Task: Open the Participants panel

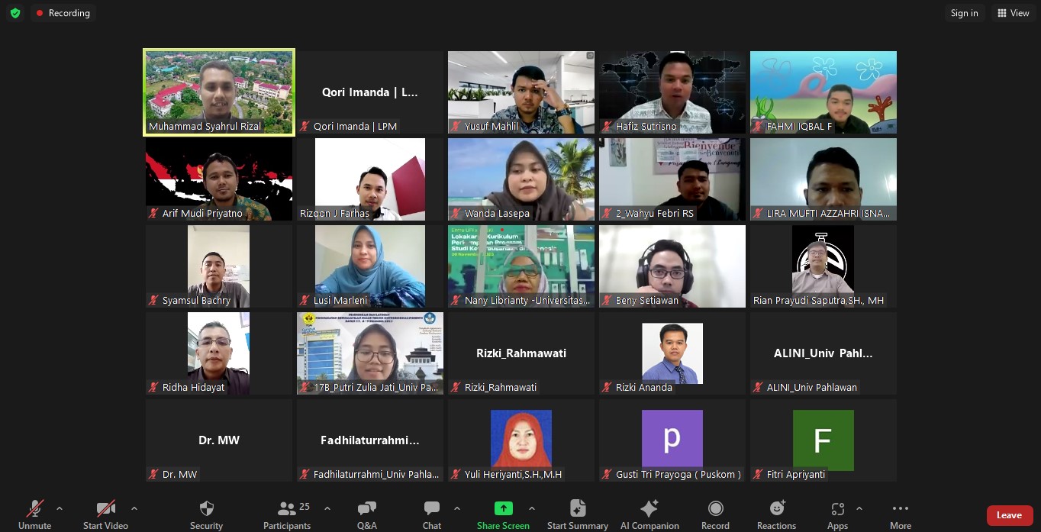Action: pyautogui.click(x=287, y=509)
